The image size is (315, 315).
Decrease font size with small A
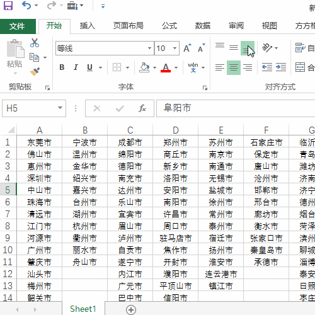(202, 49)
